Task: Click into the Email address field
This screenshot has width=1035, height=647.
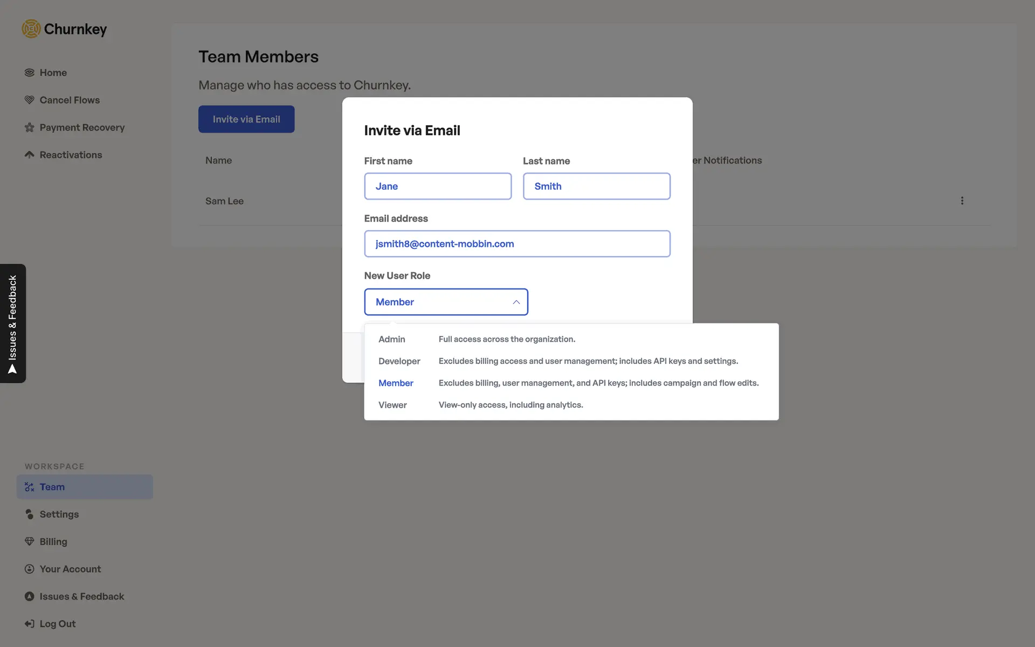Action: pyautogui.click(x=517, y=244)
